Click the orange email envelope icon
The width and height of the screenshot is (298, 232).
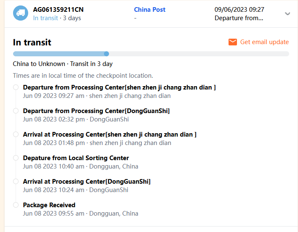(x=233, y=42)
